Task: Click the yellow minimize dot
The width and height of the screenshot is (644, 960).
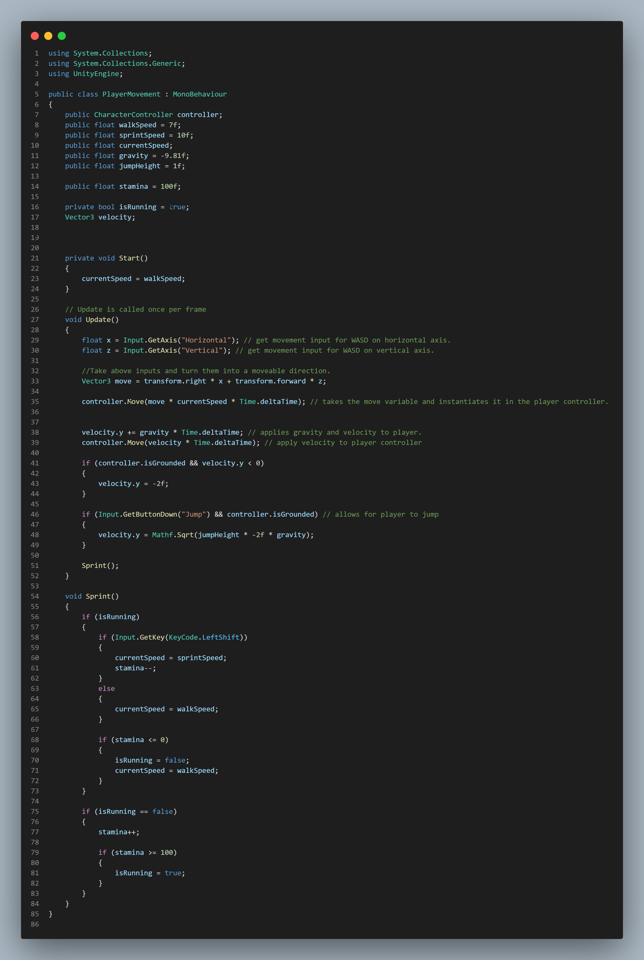Action: tap(48, 36)
